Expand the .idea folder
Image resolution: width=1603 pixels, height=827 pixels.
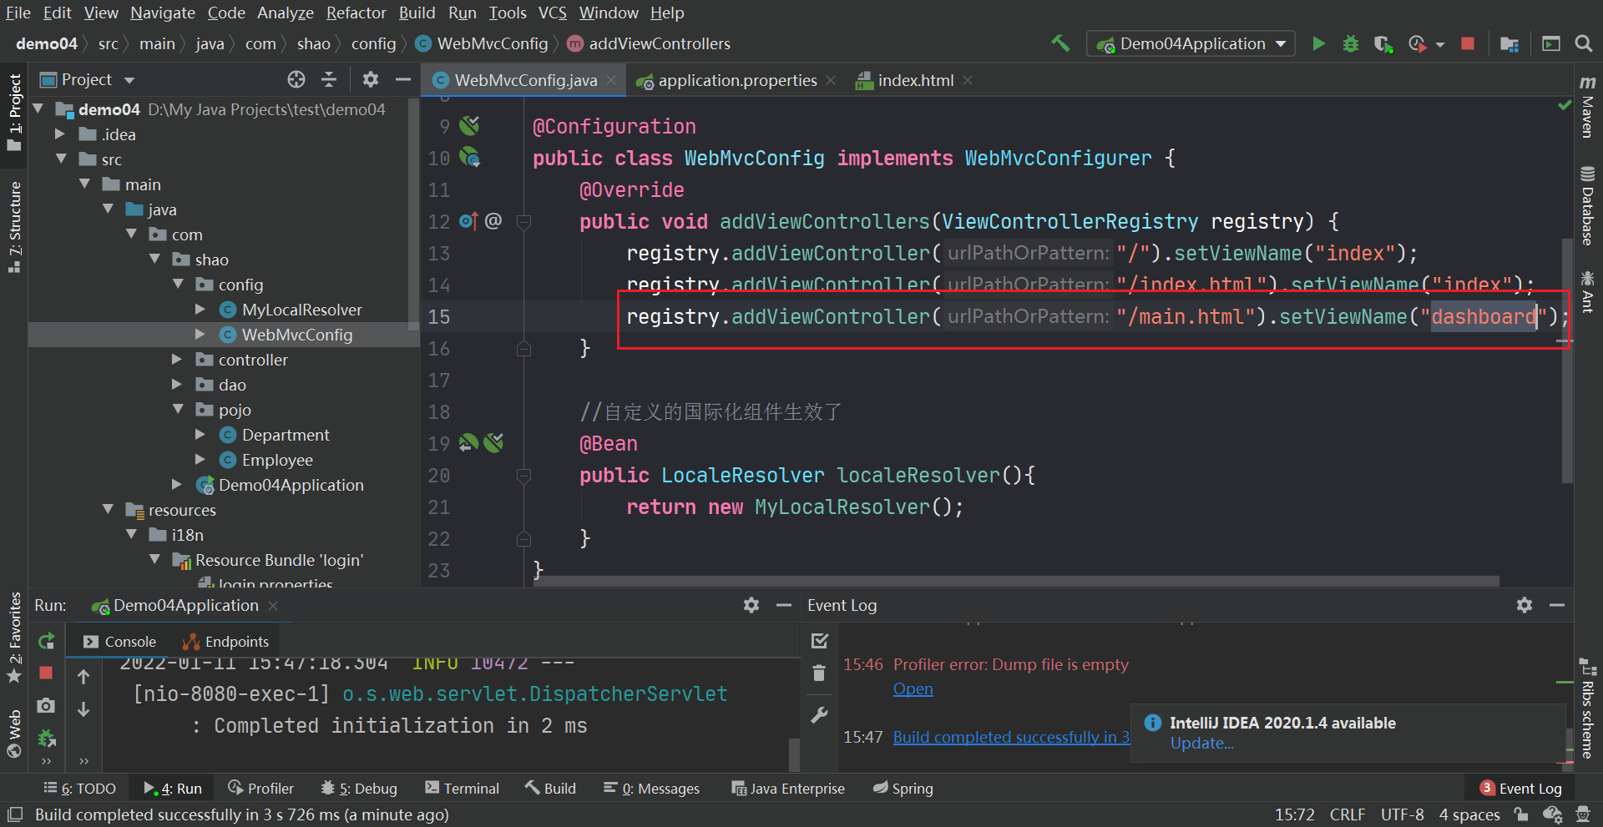[x=59, y=134]
